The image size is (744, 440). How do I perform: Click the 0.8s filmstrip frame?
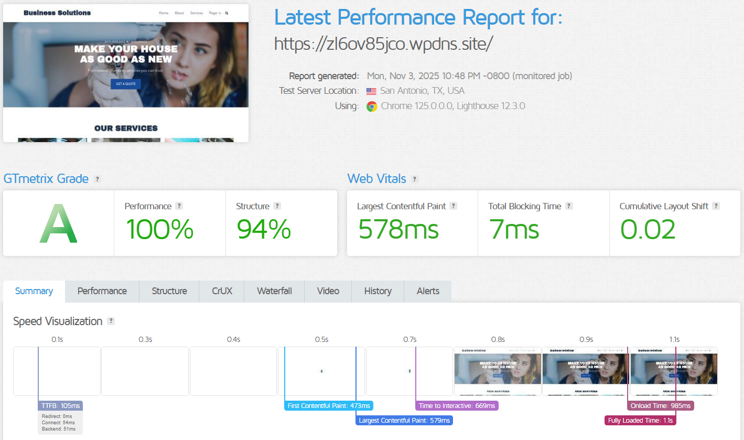tap(498, 371)
